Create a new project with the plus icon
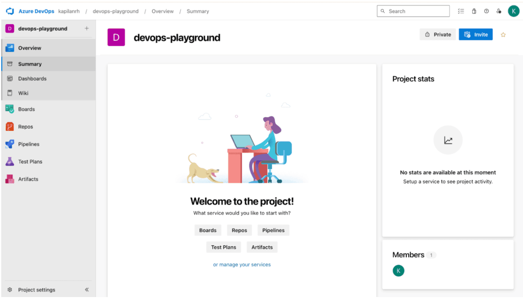 tap(87, 28)
